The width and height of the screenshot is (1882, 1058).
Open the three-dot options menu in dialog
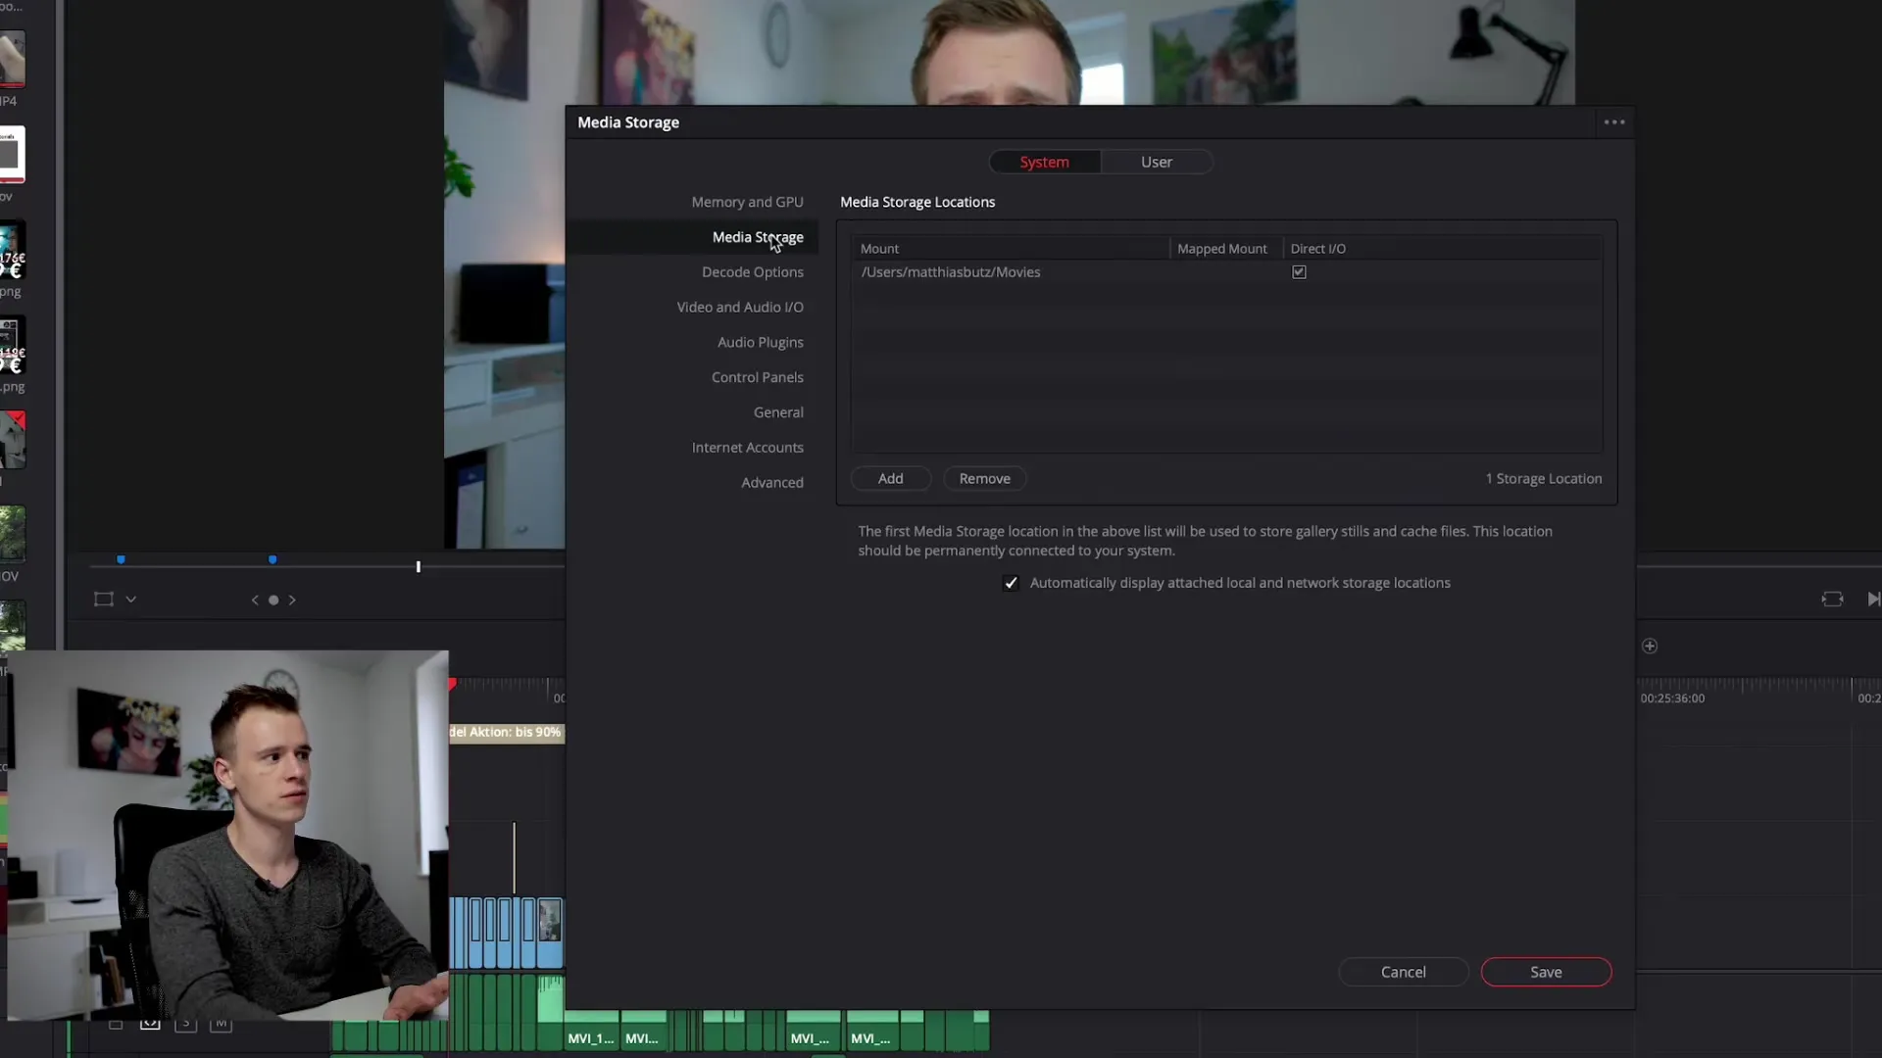[1613, 122]
